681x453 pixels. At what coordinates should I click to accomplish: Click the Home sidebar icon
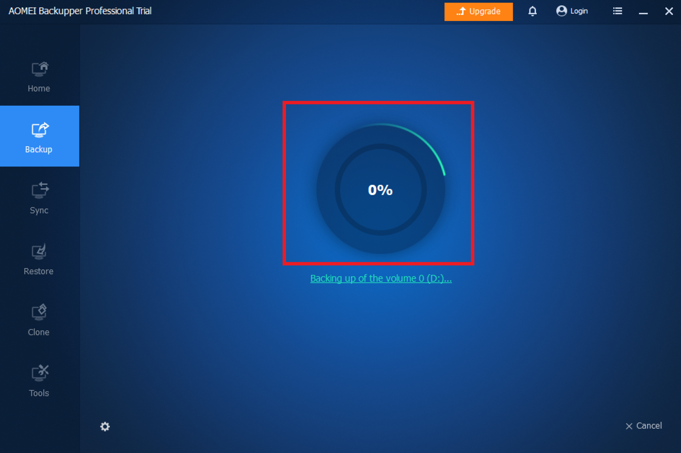40,69
